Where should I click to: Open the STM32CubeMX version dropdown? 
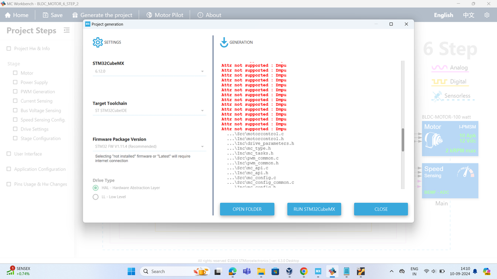149,71
